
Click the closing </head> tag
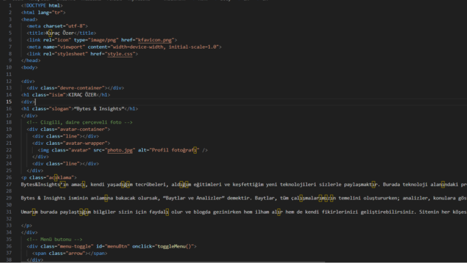31,61
